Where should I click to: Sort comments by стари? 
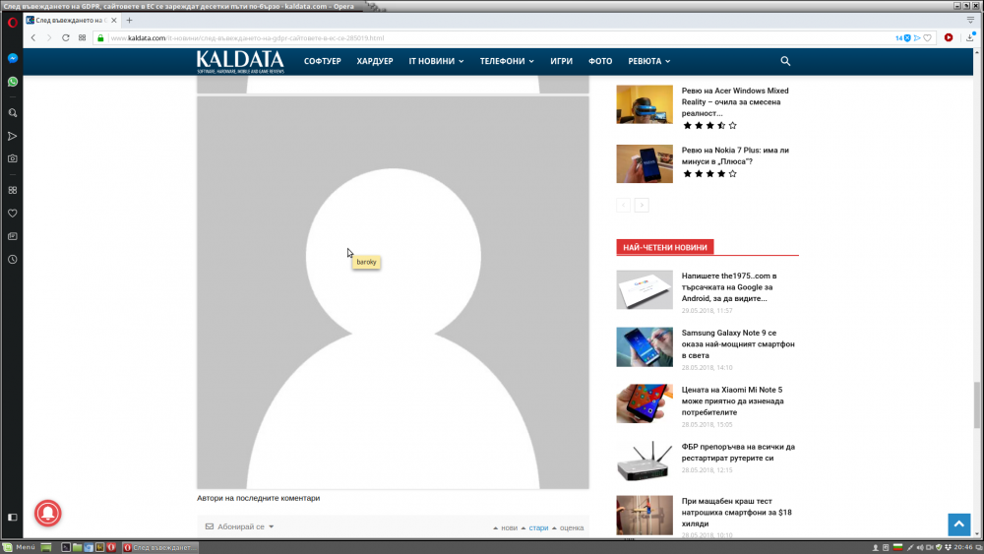[534, 527]
